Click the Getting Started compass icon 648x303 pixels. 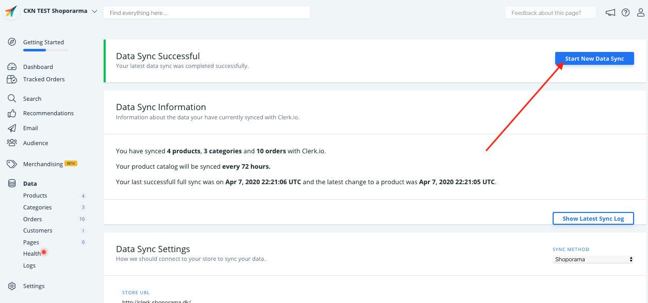point(12,42)
